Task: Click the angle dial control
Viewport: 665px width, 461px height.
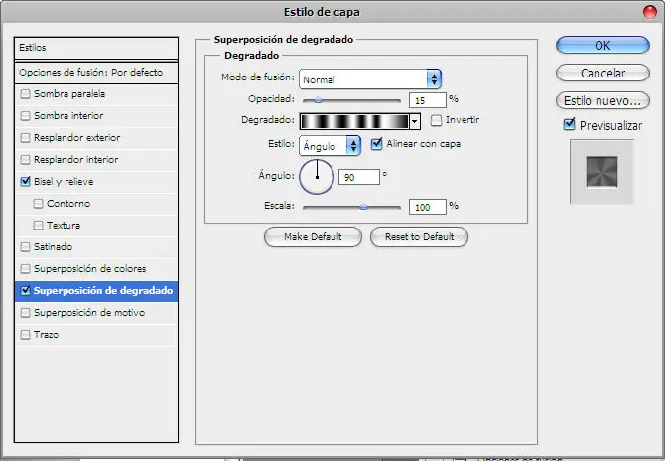Action: point(317,177)
